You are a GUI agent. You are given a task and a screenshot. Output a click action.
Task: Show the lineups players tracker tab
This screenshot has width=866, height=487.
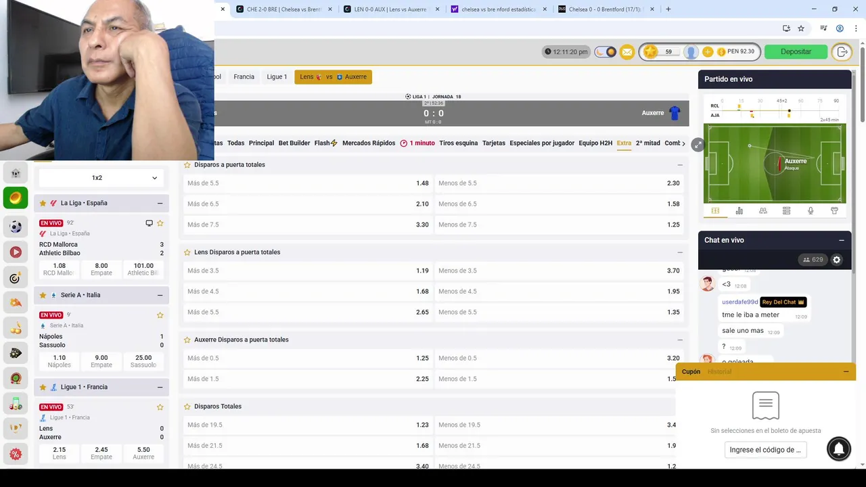tap(763, 211)
